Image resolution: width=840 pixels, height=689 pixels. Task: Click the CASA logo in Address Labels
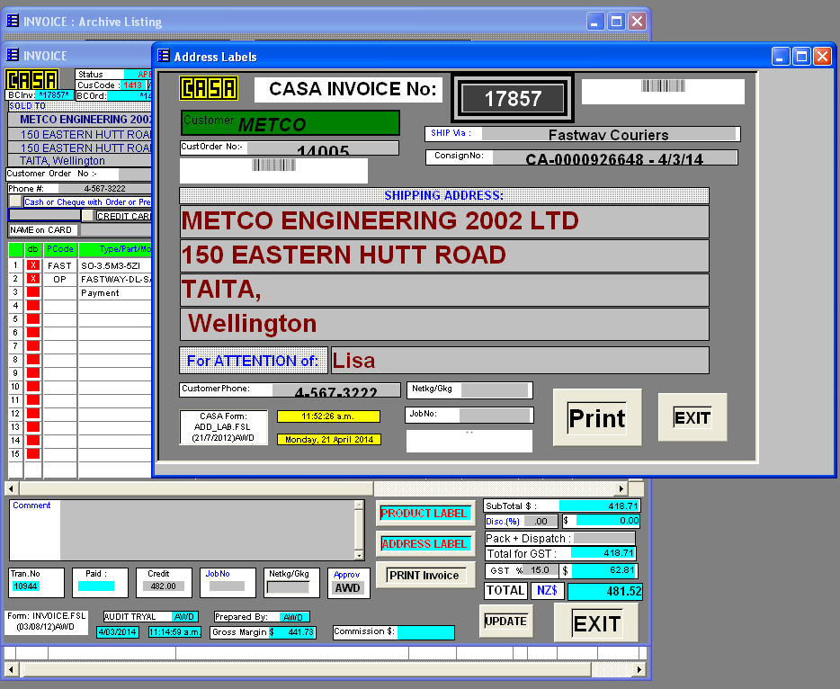[209, 89]
